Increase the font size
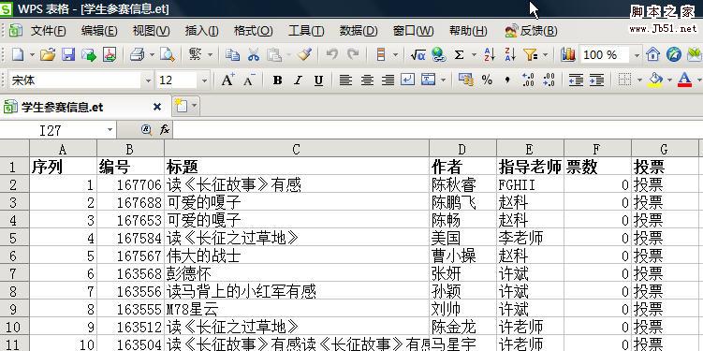703x351 pixels. tap(227, 80)
